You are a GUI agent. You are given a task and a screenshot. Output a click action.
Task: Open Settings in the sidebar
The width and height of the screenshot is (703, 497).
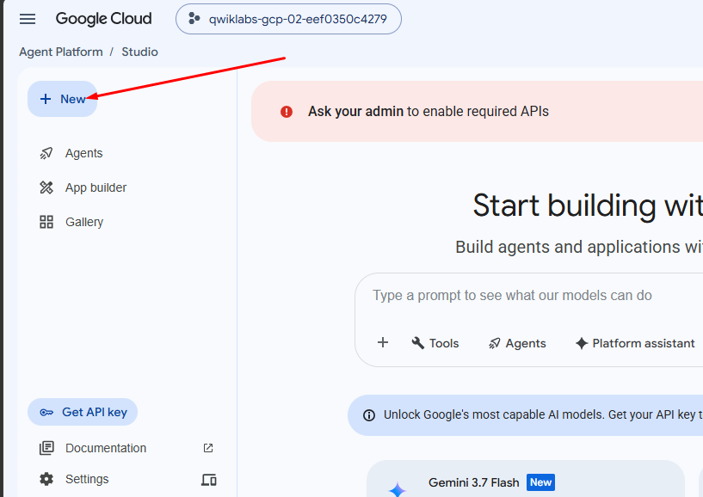click(87, 479)
